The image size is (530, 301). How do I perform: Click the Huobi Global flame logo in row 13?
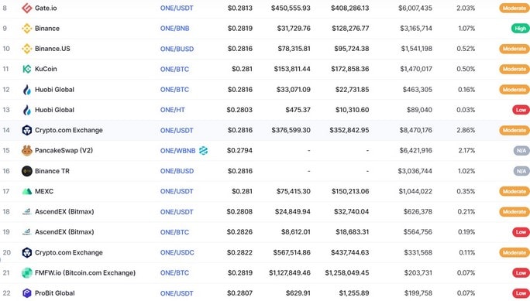tap(26, 110)
